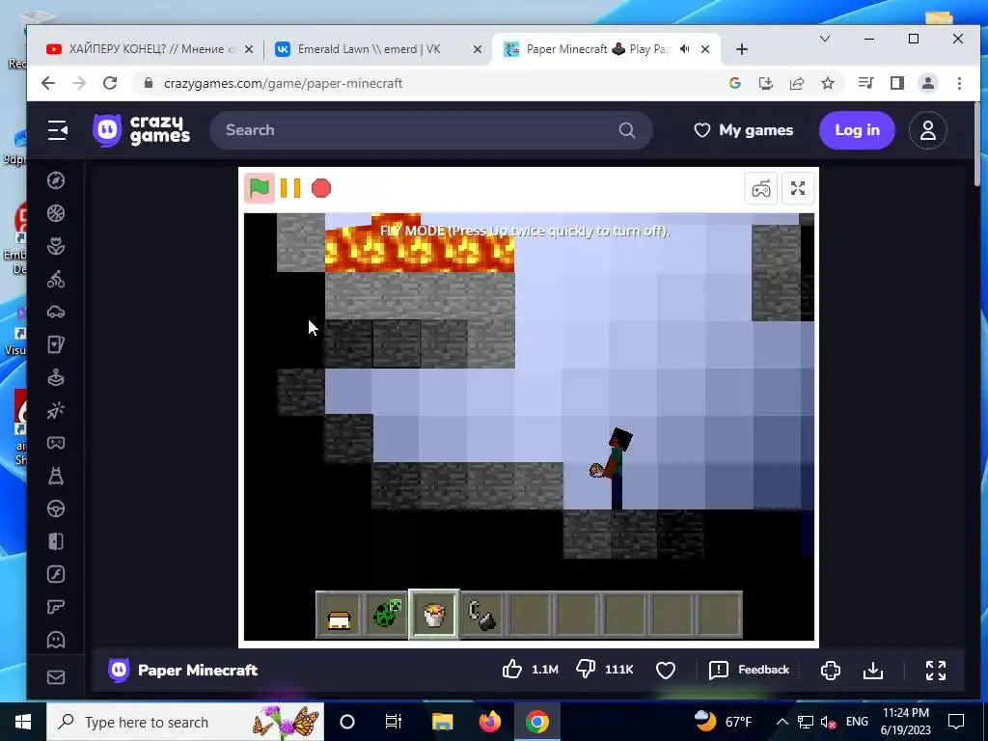Open the bike games category
This screenshot has height=741, width=988.
pyautogui.click(x=56, y=279)
